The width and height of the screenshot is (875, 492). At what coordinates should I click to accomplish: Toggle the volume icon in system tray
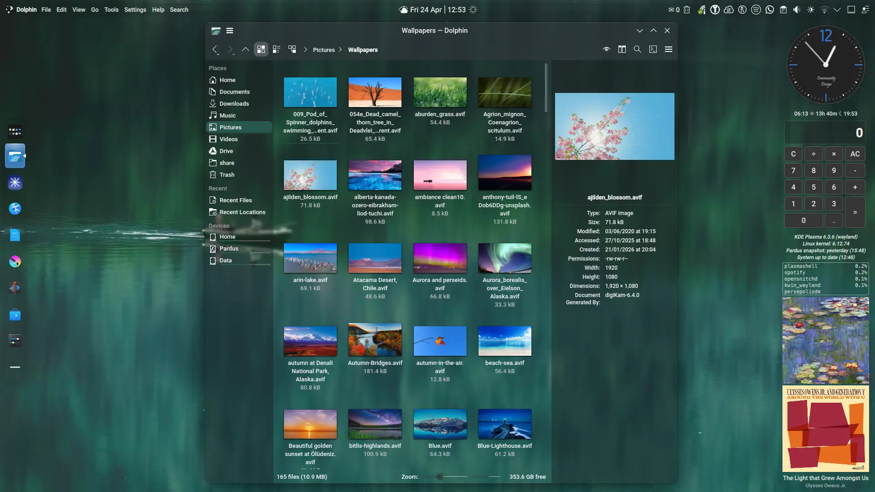797,10
